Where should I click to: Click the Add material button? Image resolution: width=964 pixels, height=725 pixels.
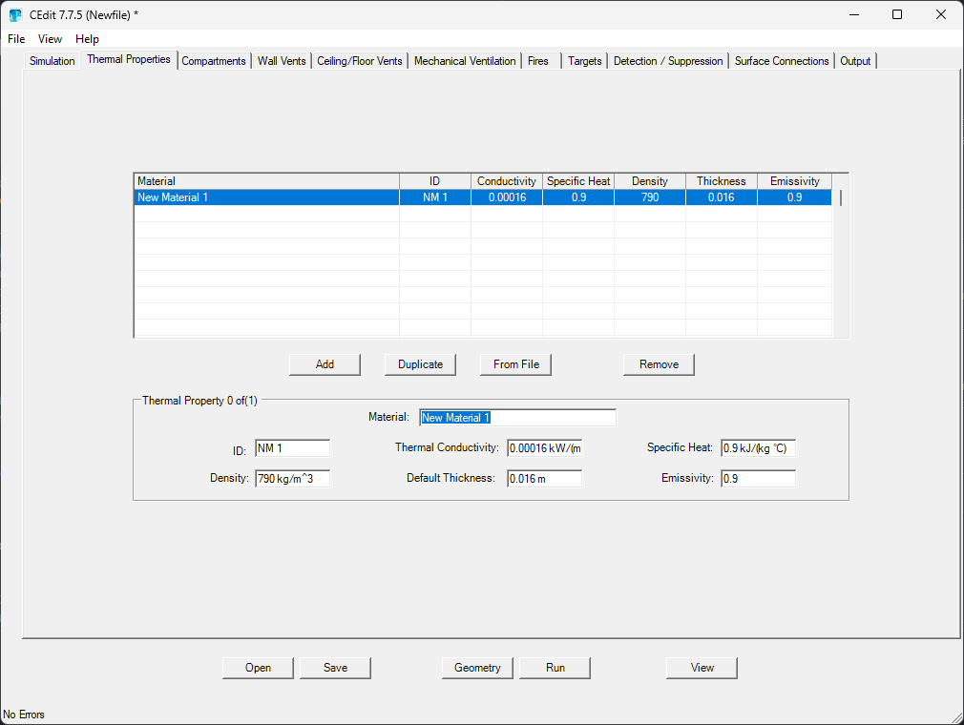pos(325,364)
